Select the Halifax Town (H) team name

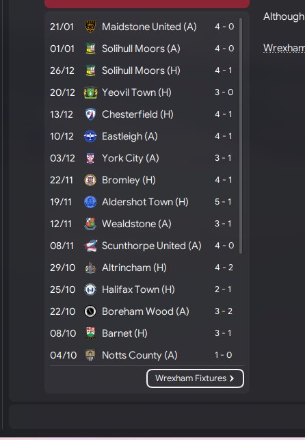click(x=138, y=289)
